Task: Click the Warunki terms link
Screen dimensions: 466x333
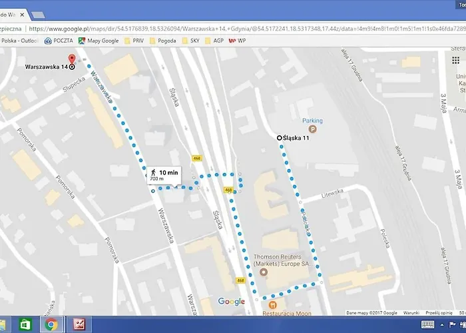Action: (411, 312)
